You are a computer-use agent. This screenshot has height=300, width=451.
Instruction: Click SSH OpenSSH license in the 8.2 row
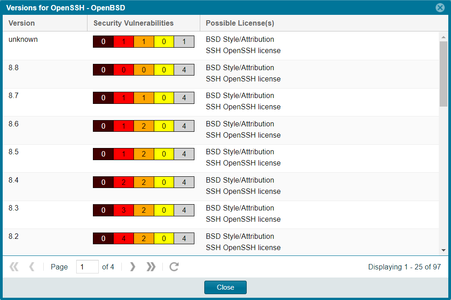coord(243,247)
